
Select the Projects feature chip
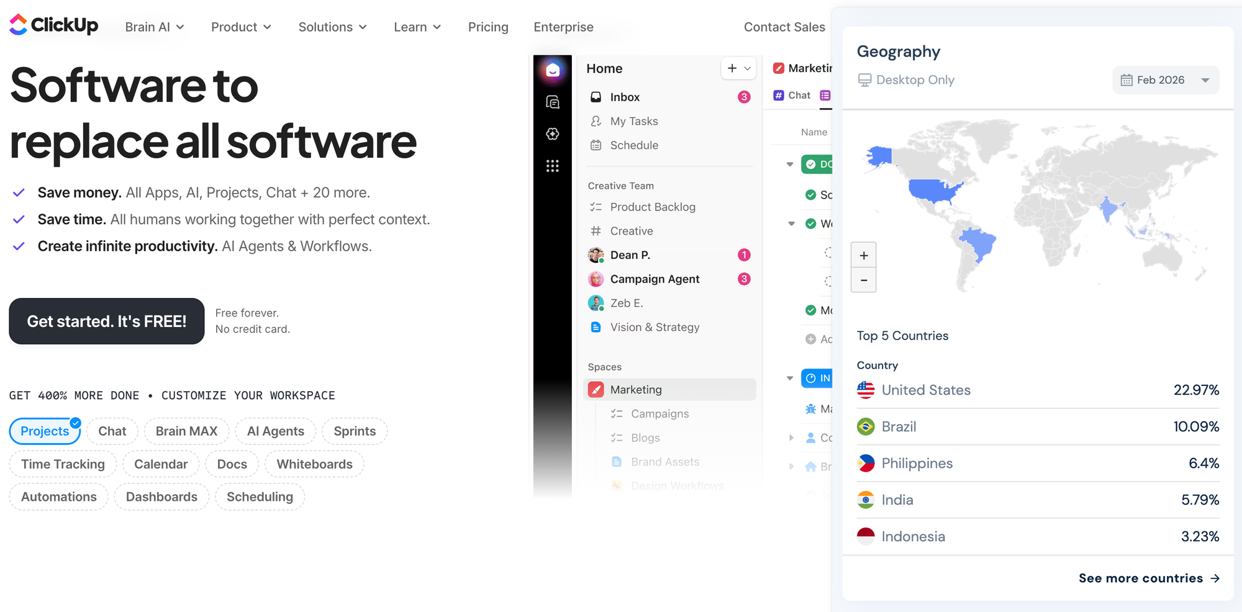45,431
